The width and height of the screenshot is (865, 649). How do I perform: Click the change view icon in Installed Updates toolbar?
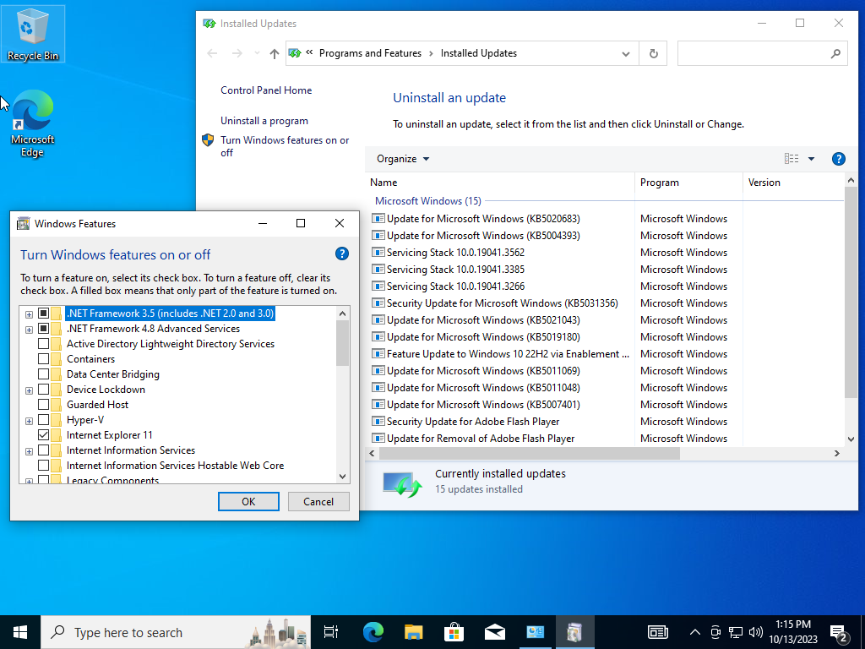point(792,159)
